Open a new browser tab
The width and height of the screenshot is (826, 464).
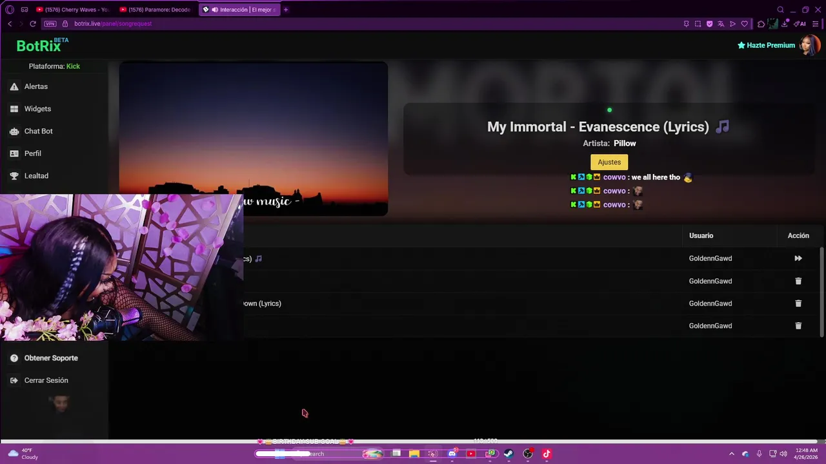(x=286, y=10)
